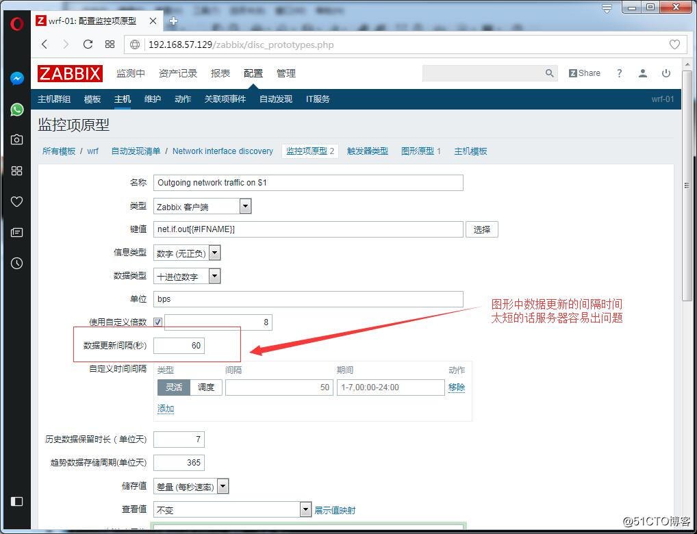
Task: Open the 管理 menu
Action: 286,73
